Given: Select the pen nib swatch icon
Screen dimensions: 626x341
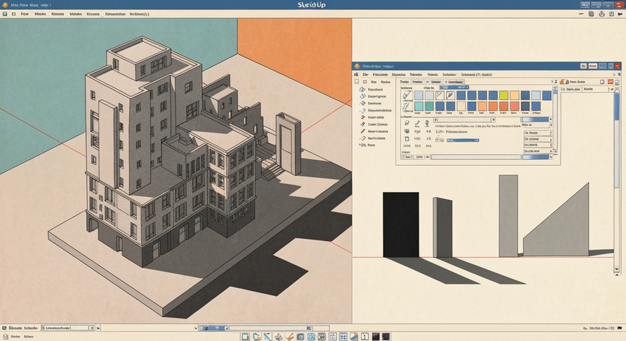Looking at the screenshot, I should (x=451, y=96).
